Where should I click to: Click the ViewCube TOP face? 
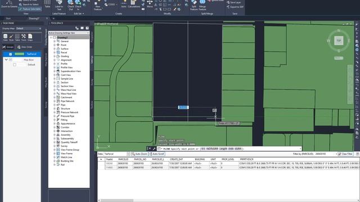[339, 40]
